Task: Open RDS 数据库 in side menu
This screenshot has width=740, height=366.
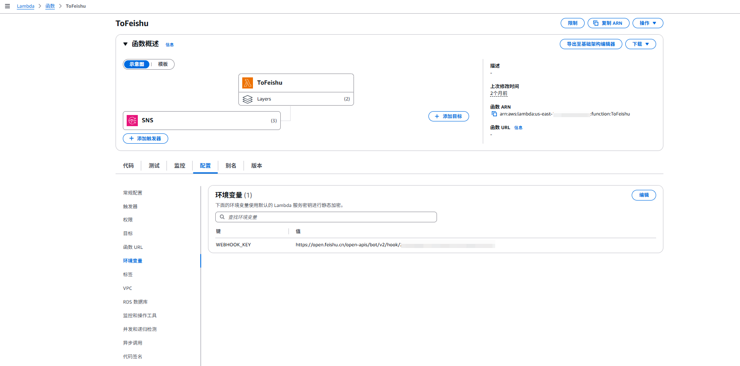Action: 135,302
